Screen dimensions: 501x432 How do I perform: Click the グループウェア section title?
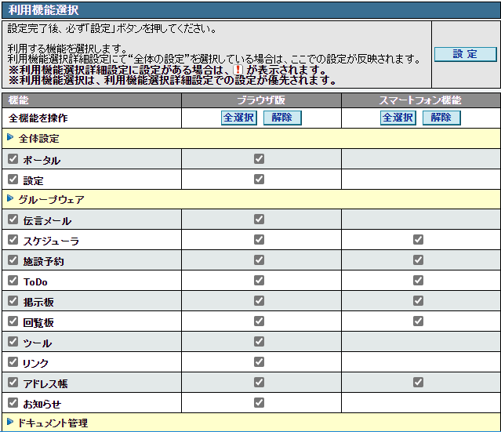[52, 200]
